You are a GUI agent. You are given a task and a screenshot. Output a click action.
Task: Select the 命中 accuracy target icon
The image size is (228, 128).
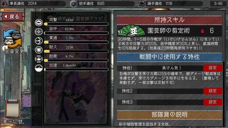click(x=39, y=32)
